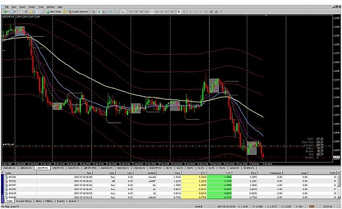Switch to the GBPUSD,H1 chart tab

pos(26,168)
